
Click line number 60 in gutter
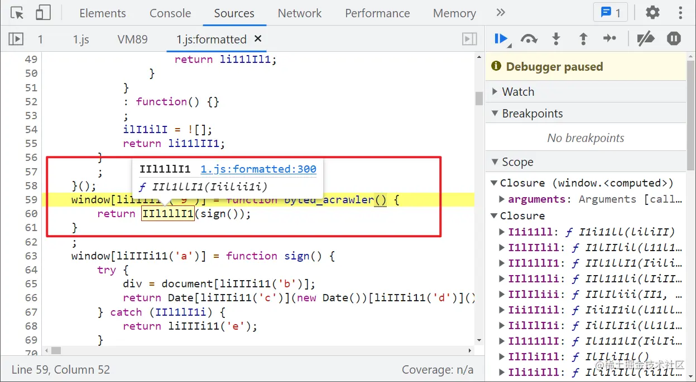pos(32,214)
